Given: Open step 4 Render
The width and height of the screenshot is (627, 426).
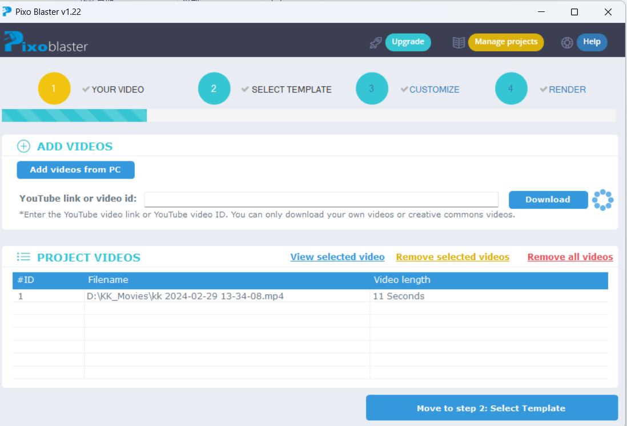Looking at the screenshot, I should (x=511, y=89).
